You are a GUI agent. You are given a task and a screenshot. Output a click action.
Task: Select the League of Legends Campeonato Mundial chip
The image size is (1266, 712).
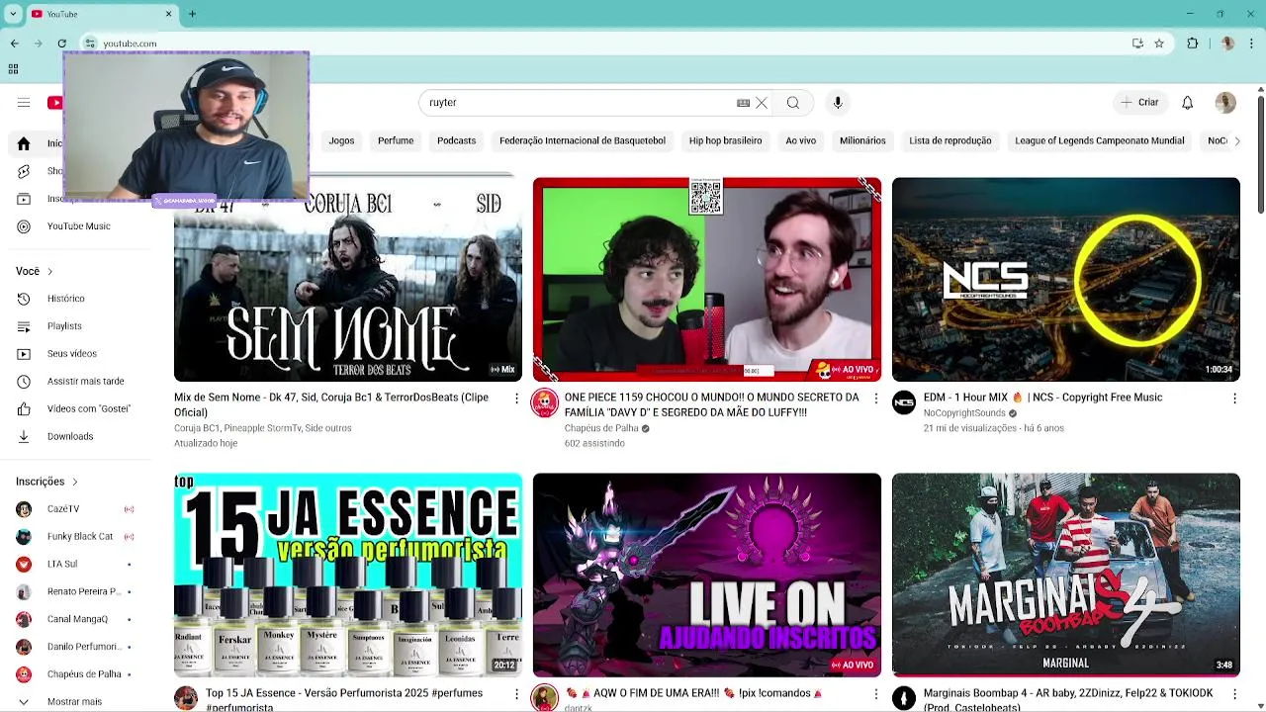pos(1100,141)
